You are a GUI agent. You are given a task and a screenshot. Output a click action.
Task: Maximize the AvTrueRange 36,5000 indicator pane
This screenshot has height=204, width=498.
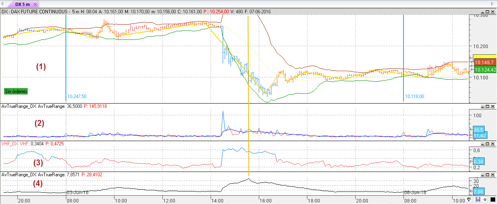[x=487, y=106]
